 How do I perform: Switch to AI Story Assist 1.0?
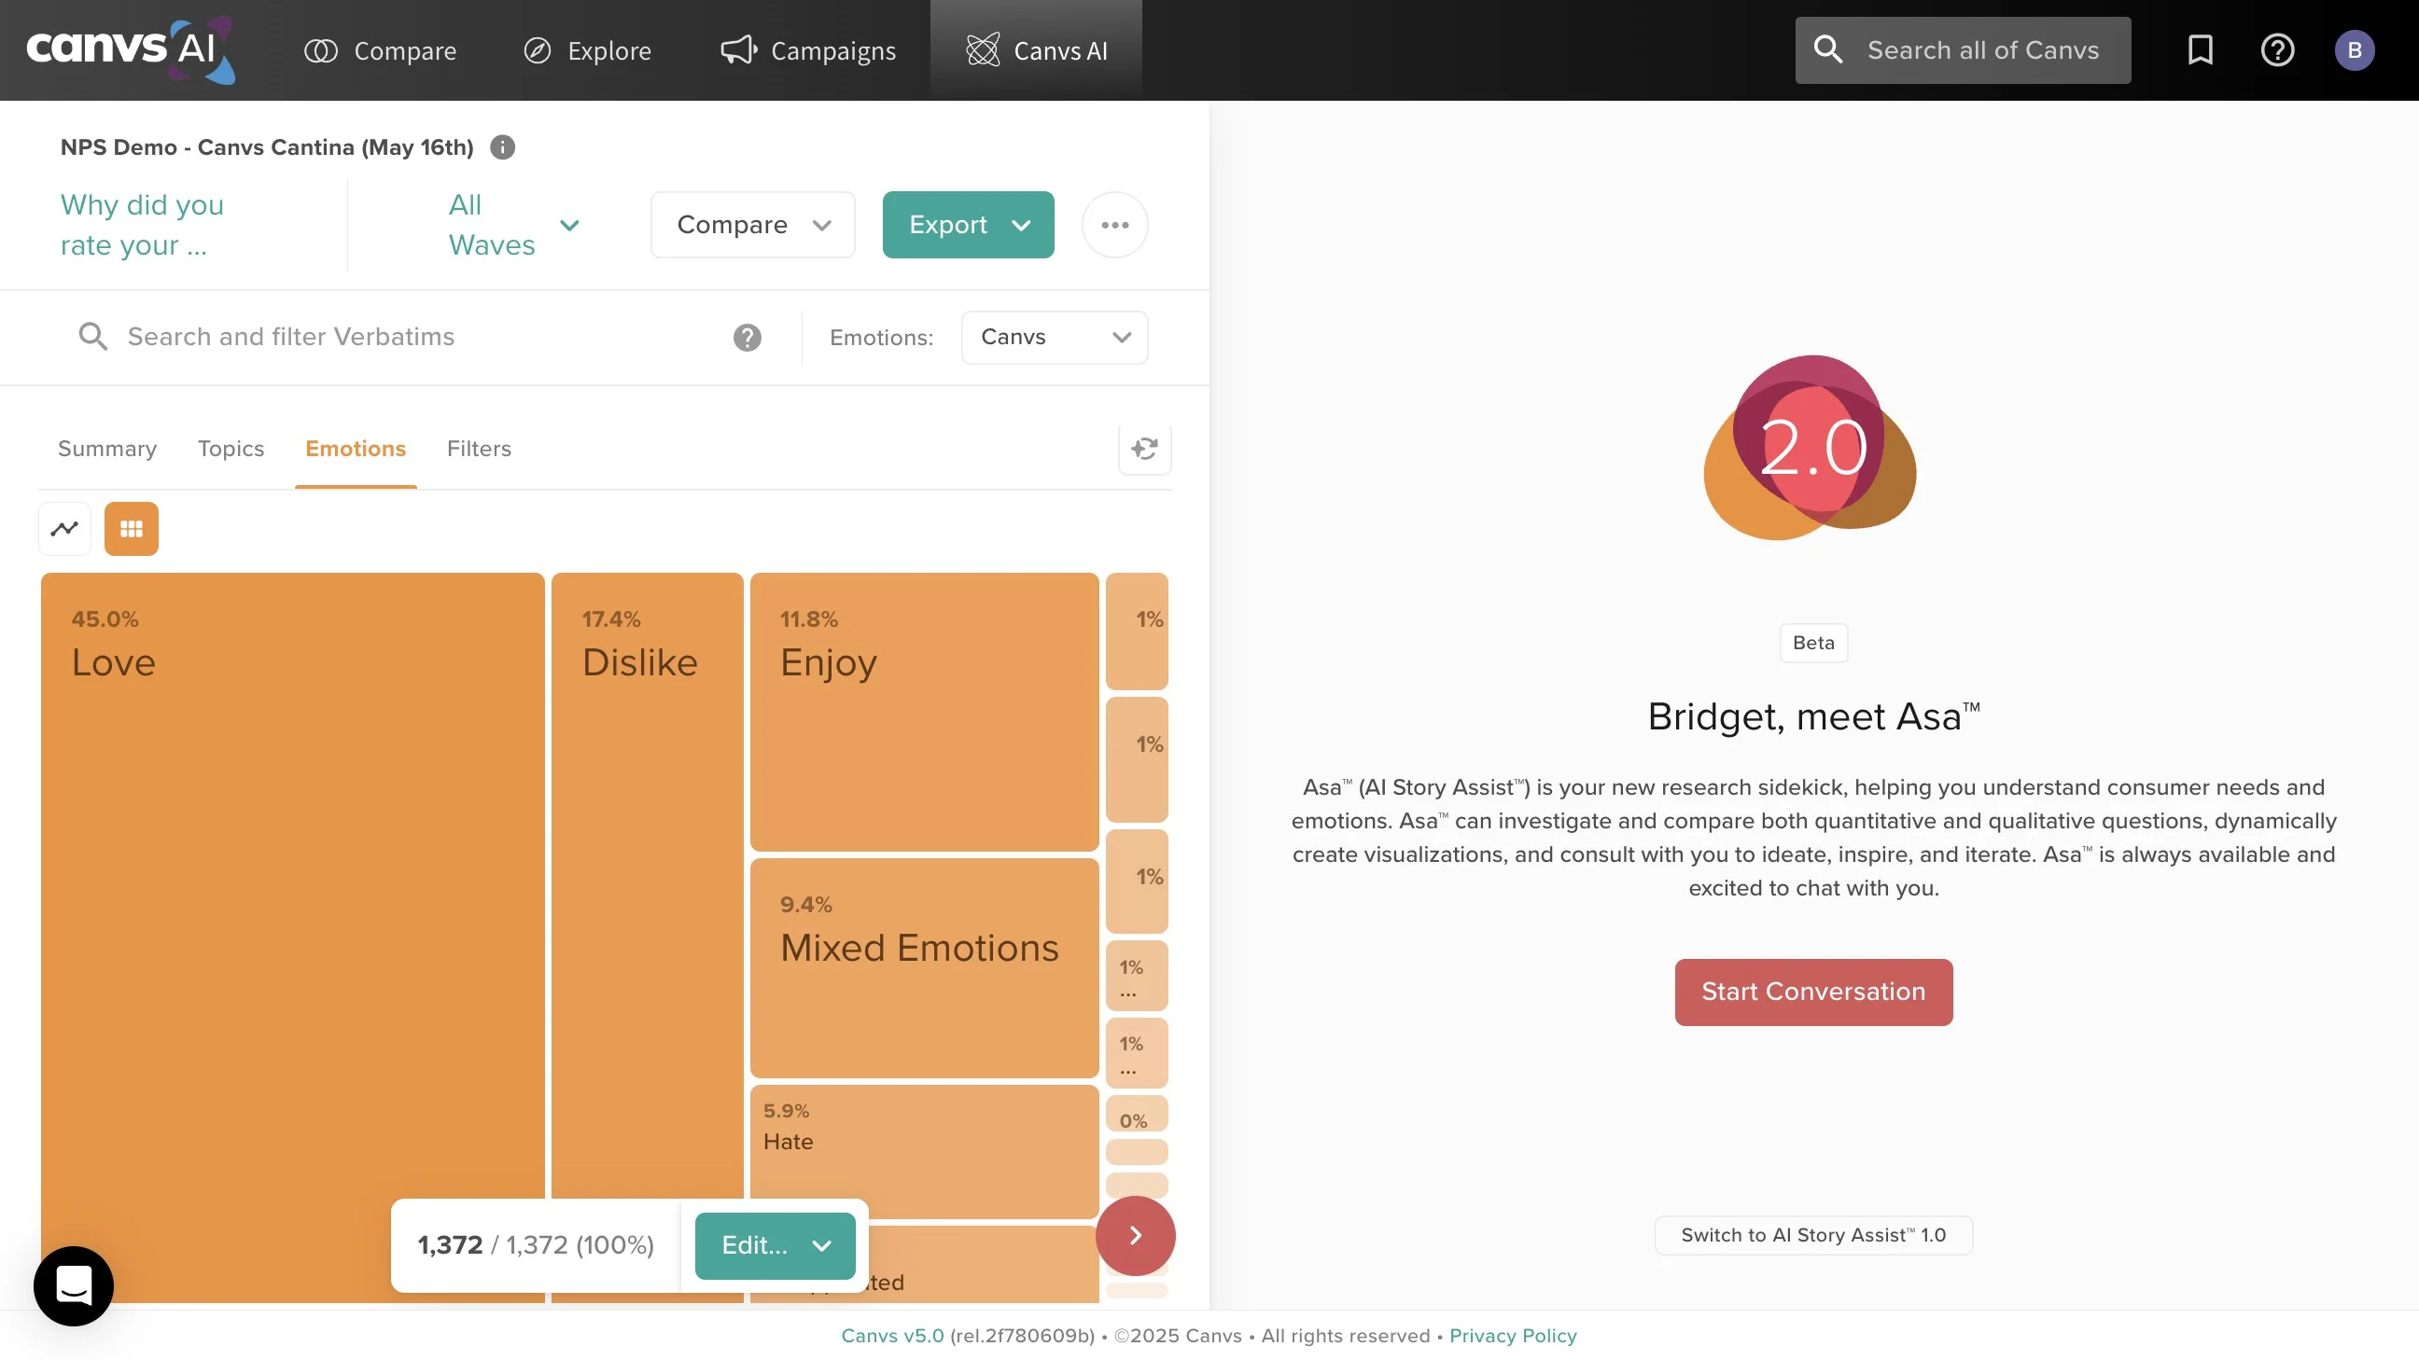tap(1812, 1235)
